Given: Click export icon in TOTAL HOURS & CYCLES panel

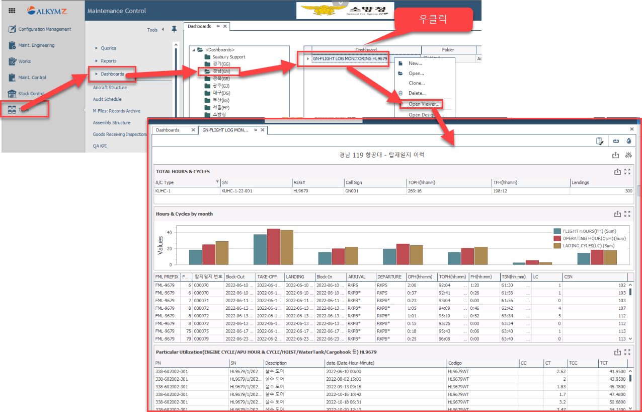Looking at the screenshot, I should click(617, 172).
